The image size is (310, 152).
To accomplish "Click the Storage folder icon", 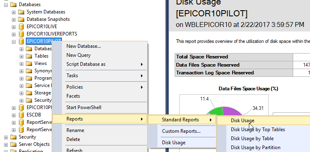I will pos(29,93).
